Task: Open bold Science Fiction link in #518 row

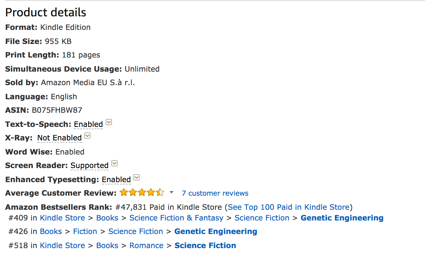Action: point(205,246)
